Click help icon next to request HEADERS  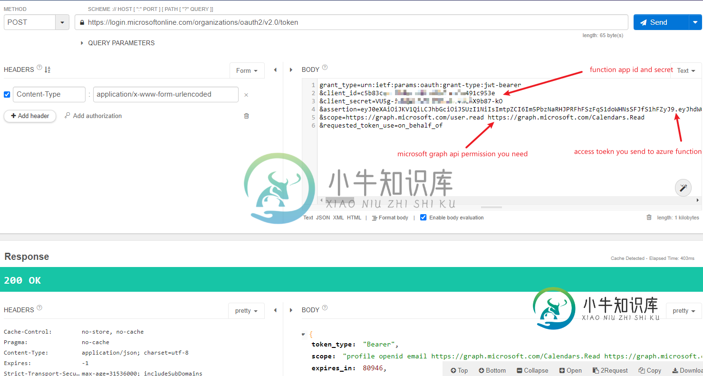coord(39,68)
